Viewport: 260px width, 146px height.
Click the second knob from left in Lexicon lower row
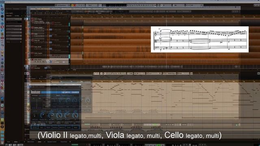43,115
